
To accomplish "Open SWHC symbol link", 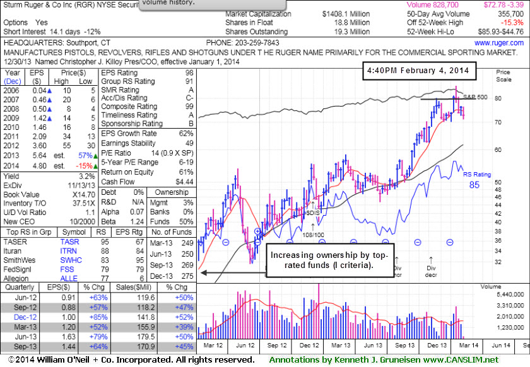I will (x=71, y=260).
